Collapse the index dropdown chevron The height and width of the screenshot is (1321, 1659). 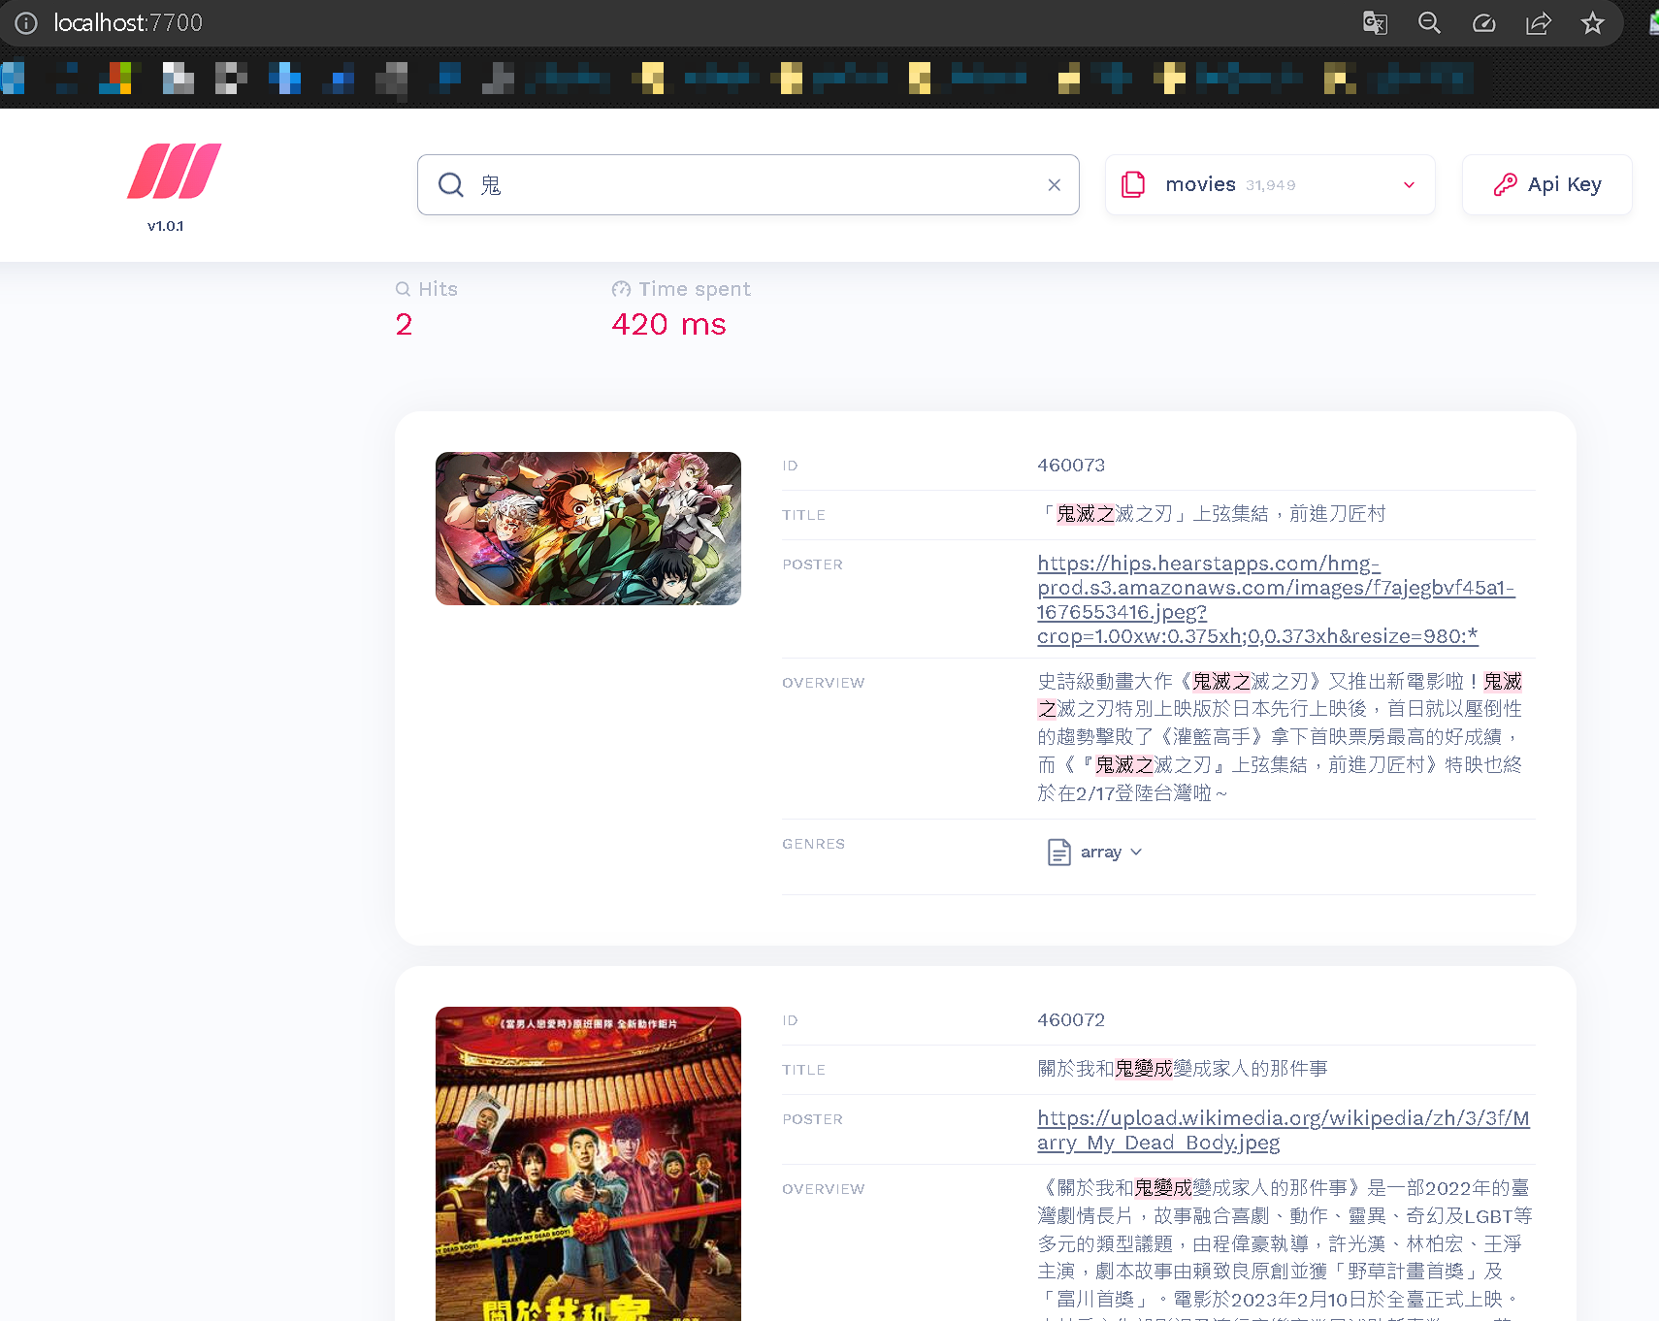pos(1409,184)
